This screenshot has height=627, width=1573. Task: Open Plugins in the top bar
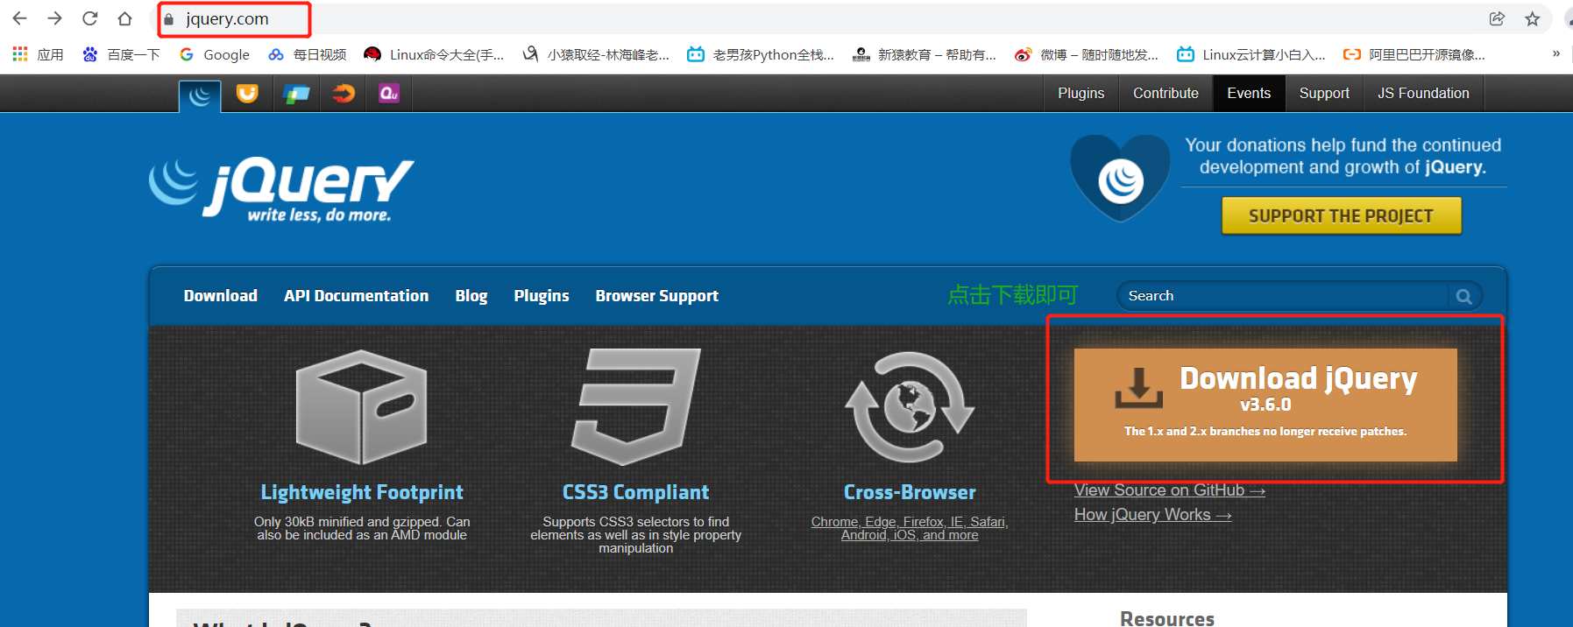point(1081,93)
